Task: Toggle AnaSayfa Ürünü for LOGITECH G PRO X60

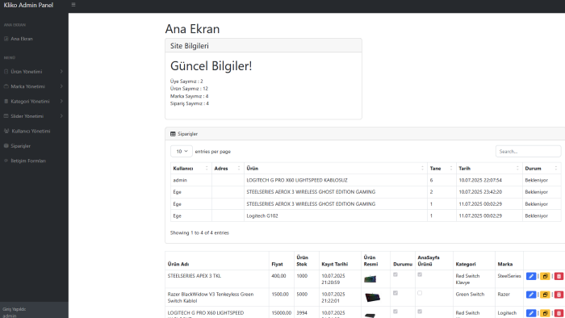Action: tap(420, 312)
